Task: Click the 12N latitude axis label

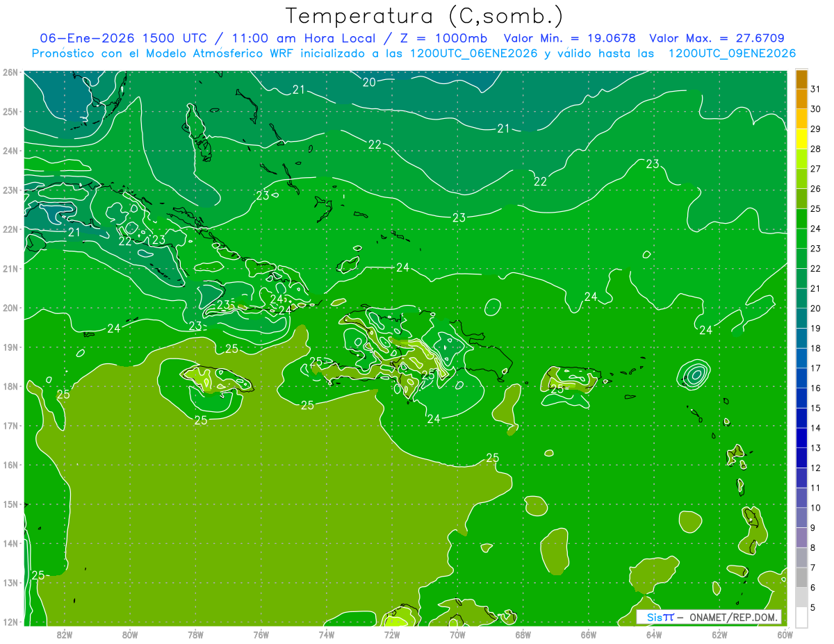Action: tap(10, 622)
